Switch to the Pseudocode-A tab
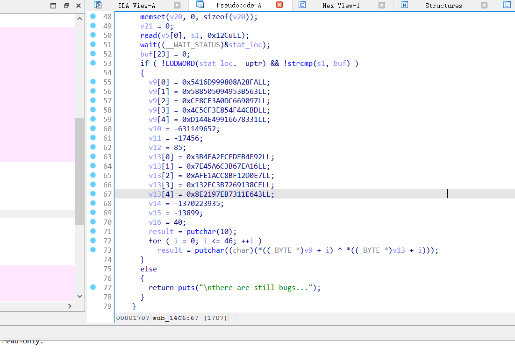This screenshot has height=355, width=515. point(238,5)
